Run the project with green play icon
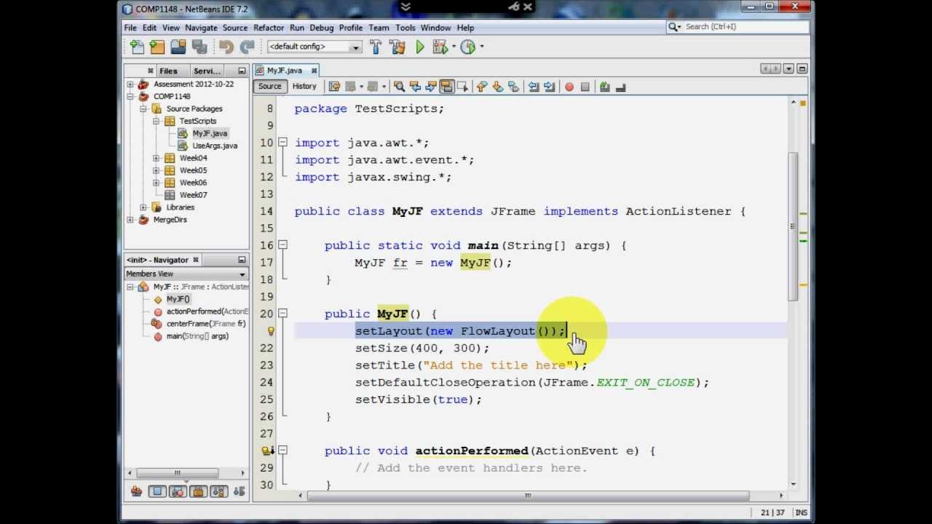 coord(420,47)
